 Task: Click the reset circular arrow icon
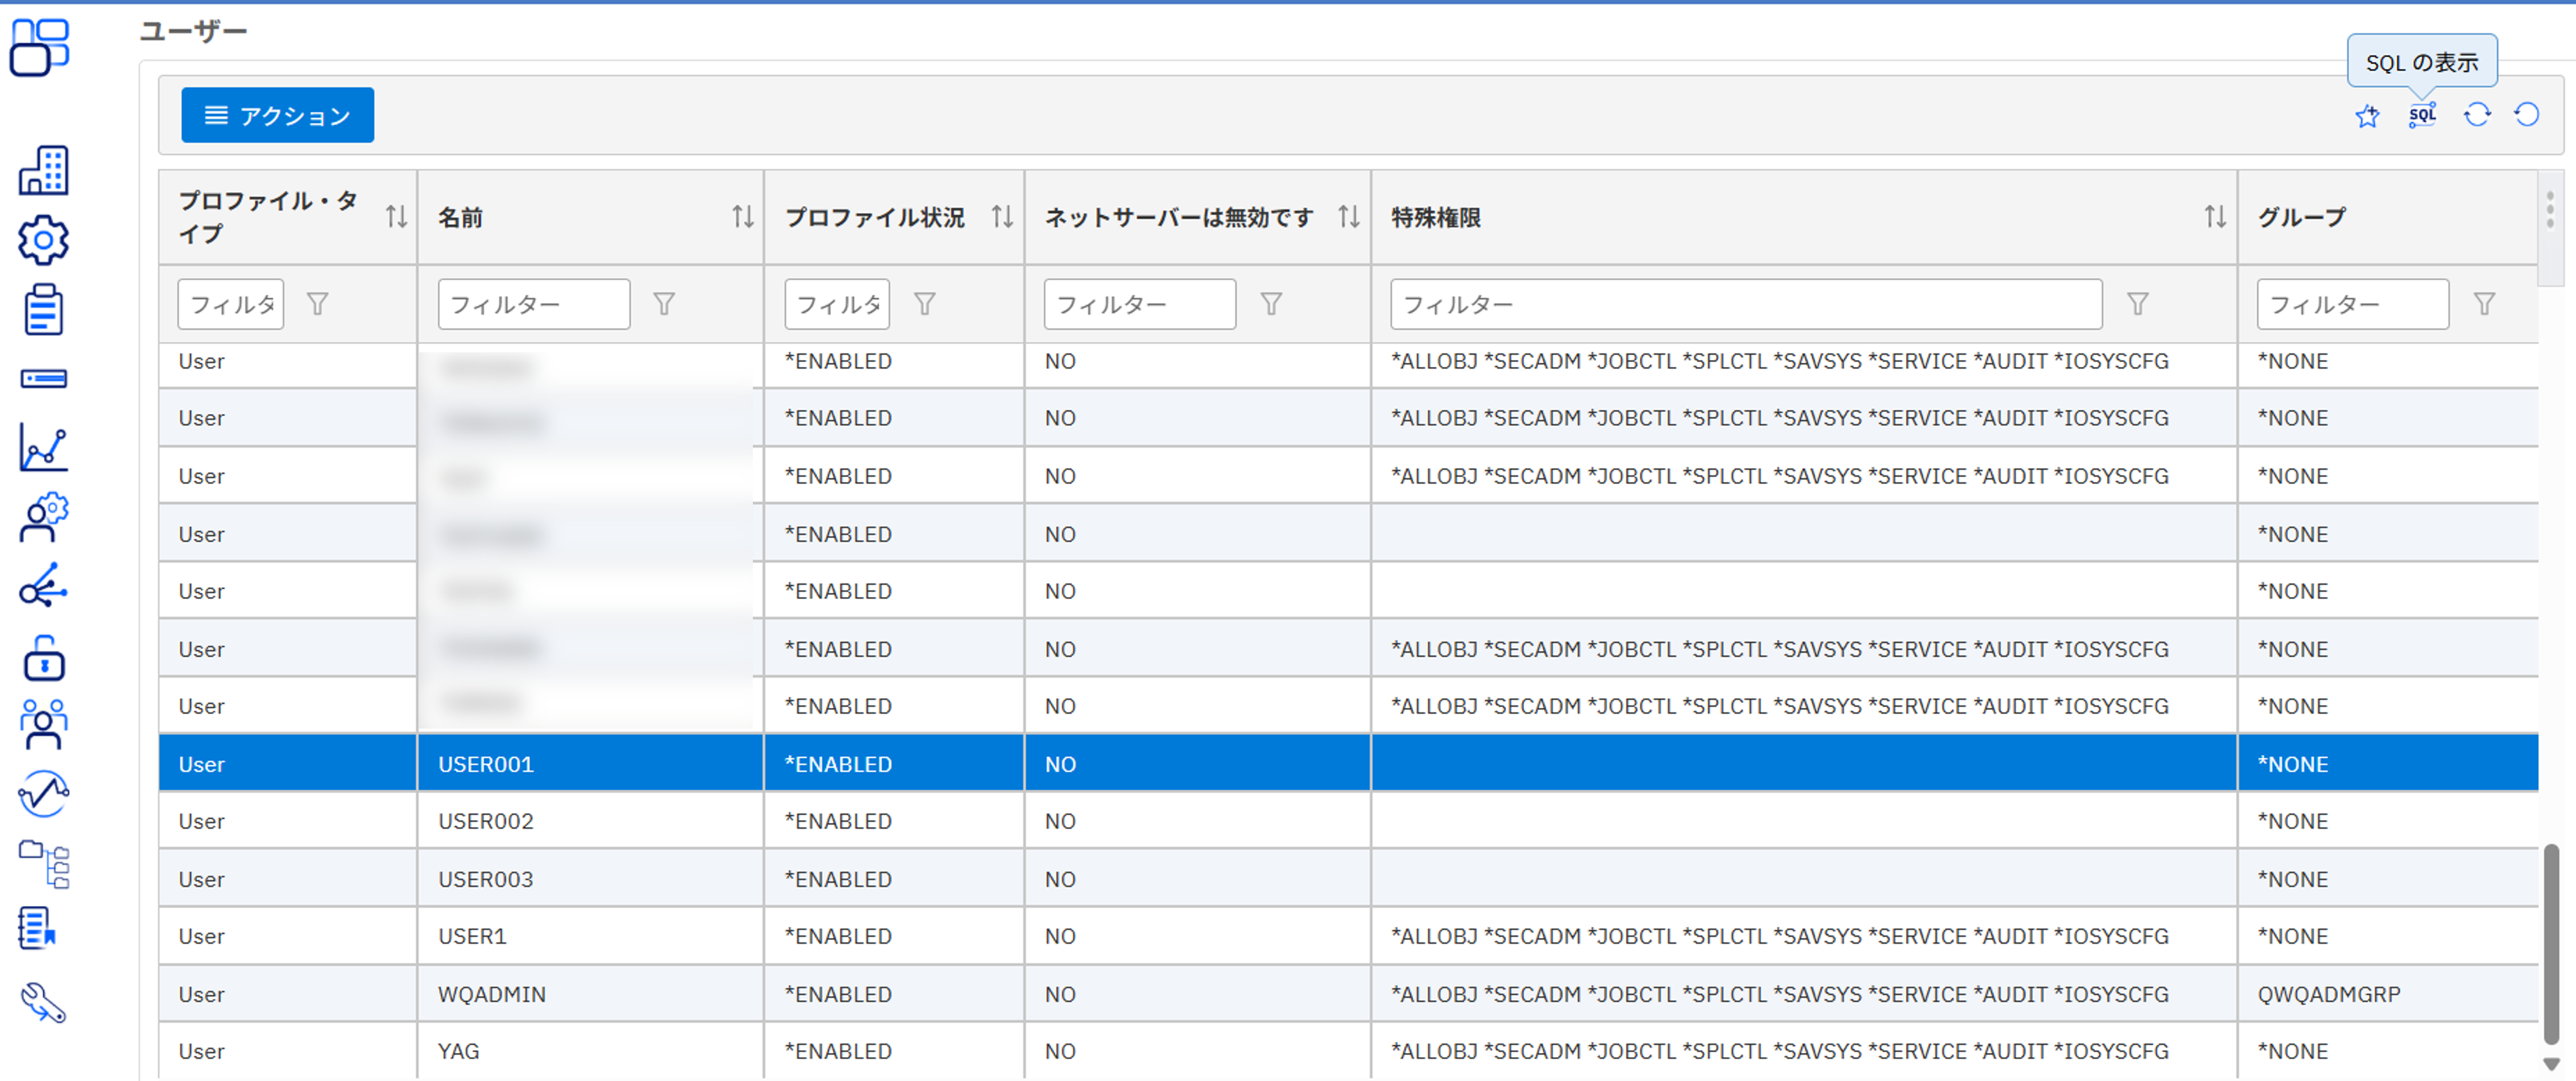2527,115
